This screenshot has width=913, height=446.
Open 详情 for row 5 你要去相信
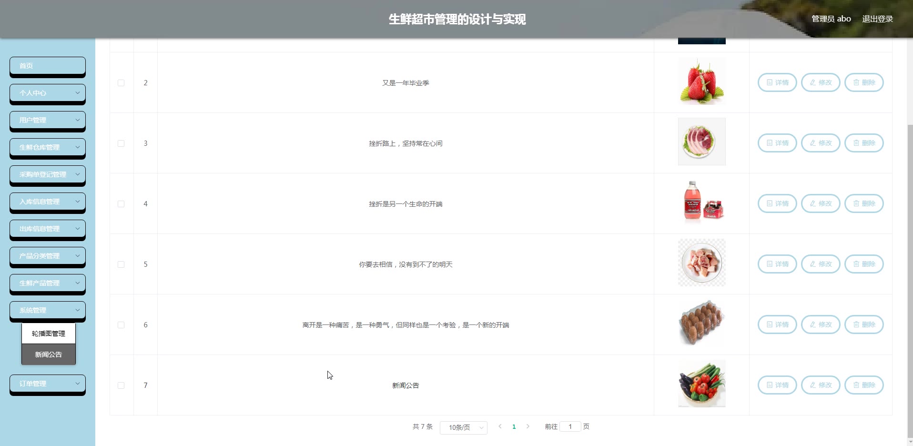point(777,264)
